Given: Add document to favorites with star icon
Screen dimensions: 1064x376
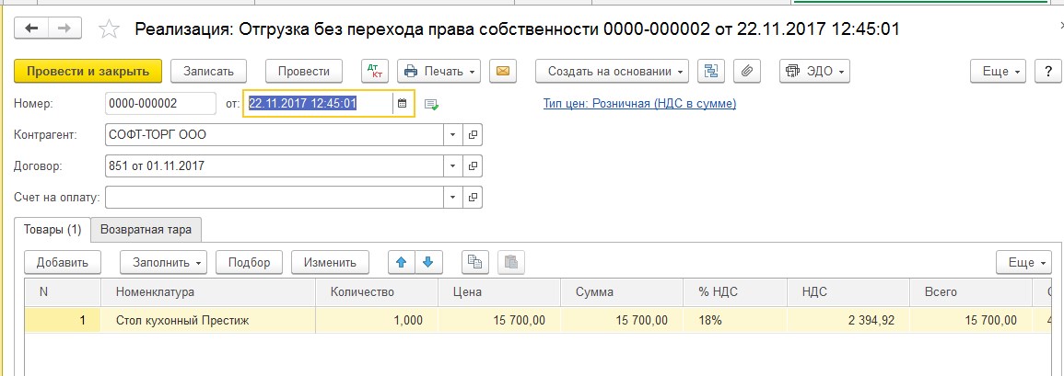Looking at the screenshot, I should [109, 28].
